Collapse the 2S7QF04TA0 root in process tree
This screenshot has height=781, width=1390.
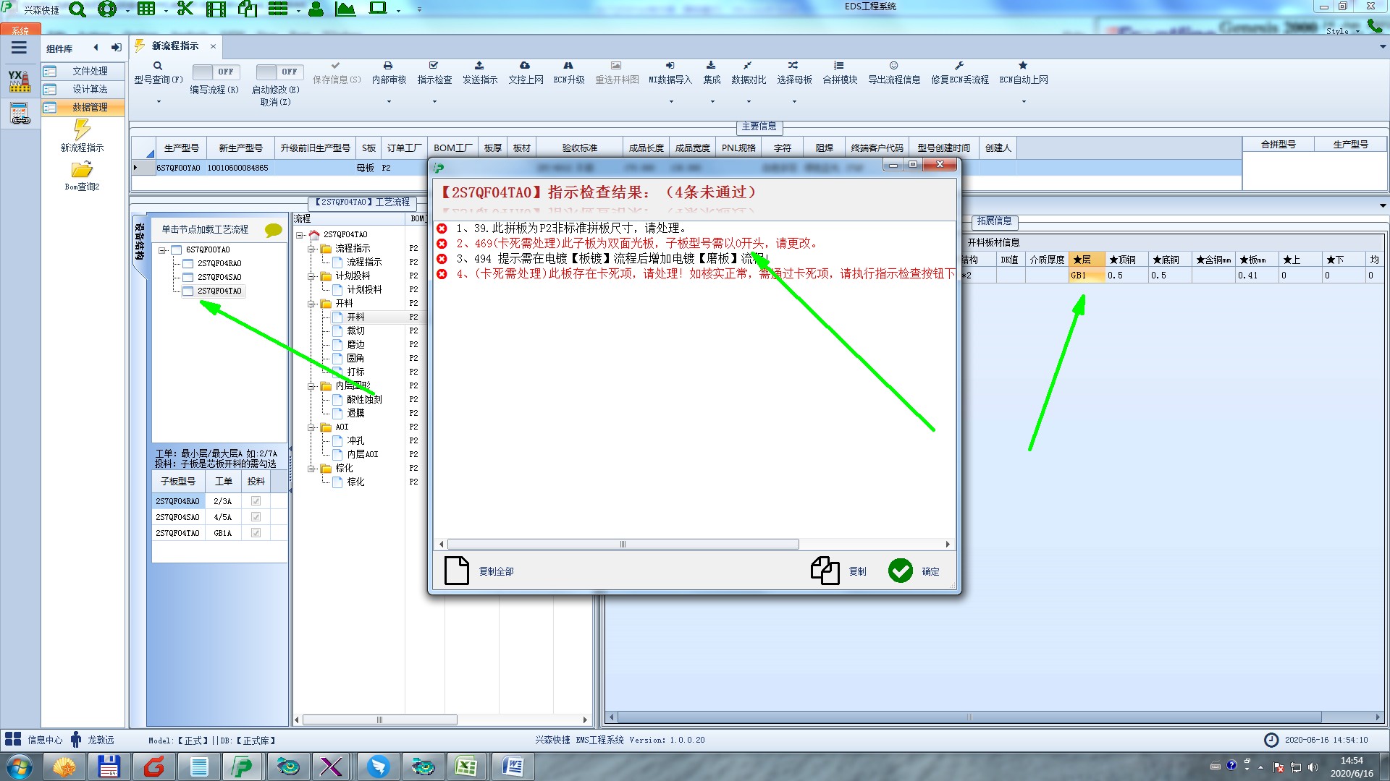[x=300, y=235]
